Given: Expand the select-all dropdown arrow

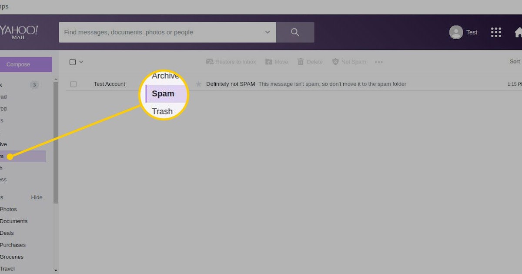Looking at the screenshot, I should [81, 62].
